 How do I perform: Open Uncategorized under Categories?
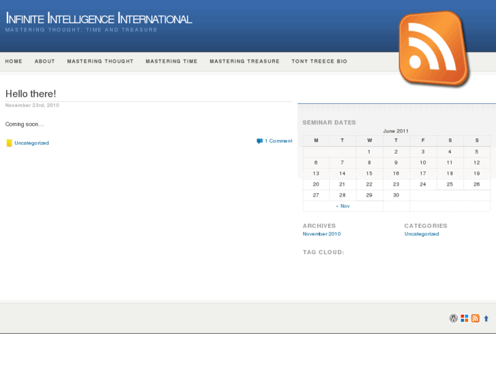(x=422, y=234)
